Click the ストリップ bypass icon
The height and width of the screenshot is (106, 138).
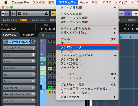33,68
